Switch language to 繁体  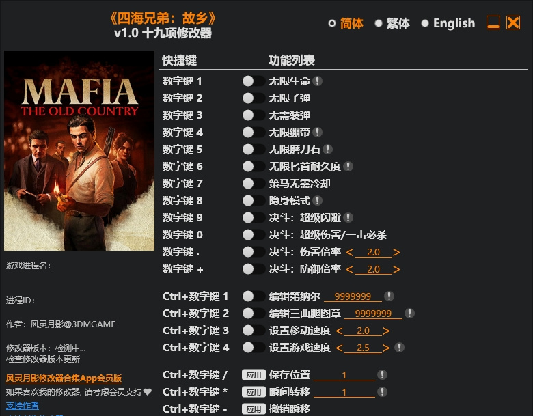[x=392, y=23]
